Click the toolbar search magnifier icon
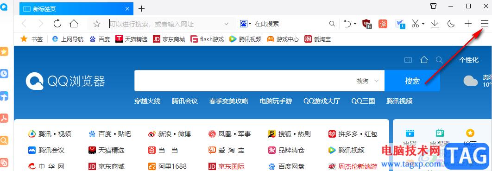Viewport: 492px width, 171px height. click(332, 24)
